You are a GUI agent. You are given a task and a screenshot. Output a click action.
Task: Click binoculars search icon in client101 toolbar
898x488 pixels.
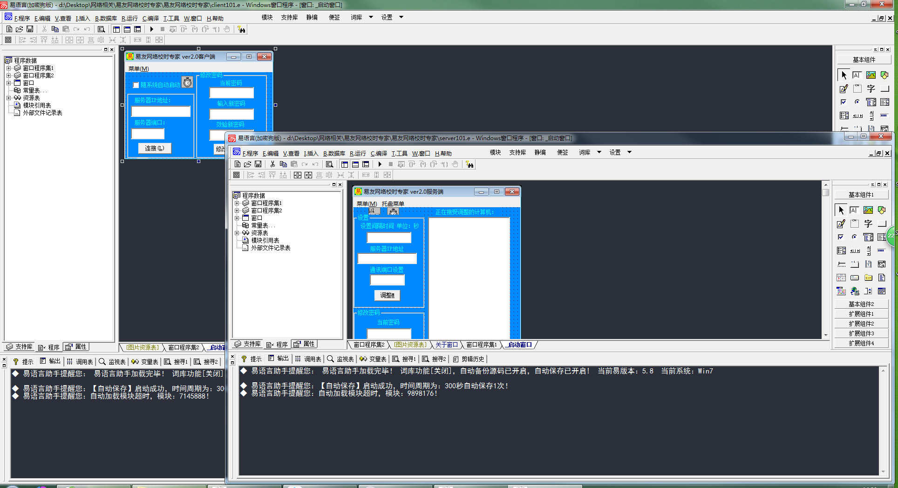[x=241, y=29]
